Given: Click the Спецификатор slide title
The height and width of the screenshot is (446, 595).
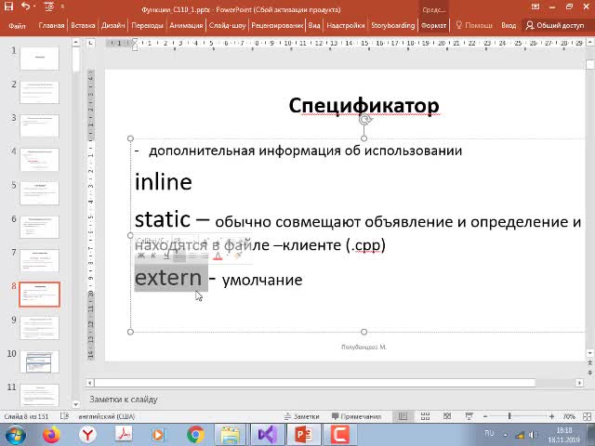Looking at the screenshot, I should point(364,105).
